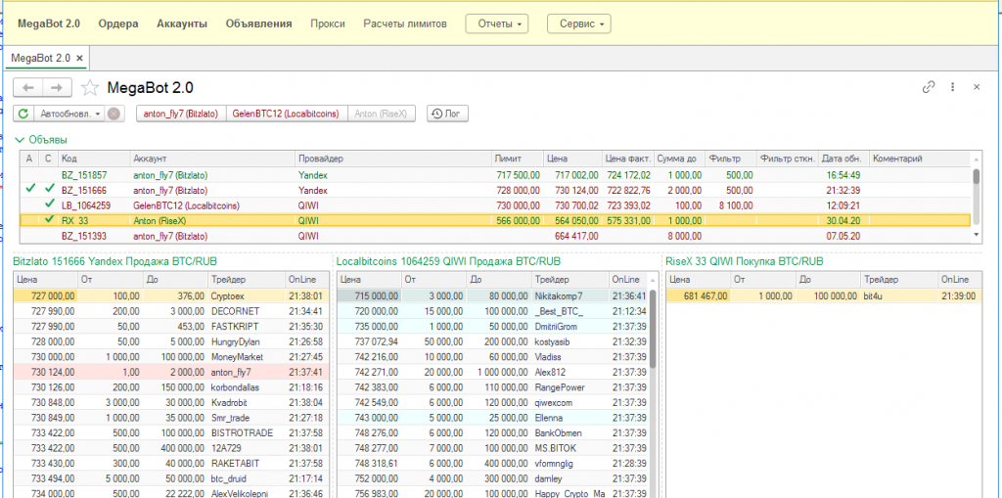Collapse the Объявы section
Viewport: 1002px width, 498px height.
click(x=41, y=139)
